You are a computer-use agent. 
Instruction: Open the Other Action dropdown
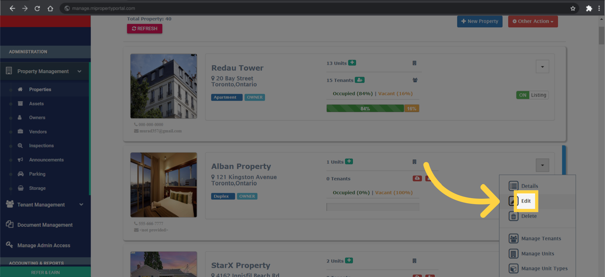[533, 21]
